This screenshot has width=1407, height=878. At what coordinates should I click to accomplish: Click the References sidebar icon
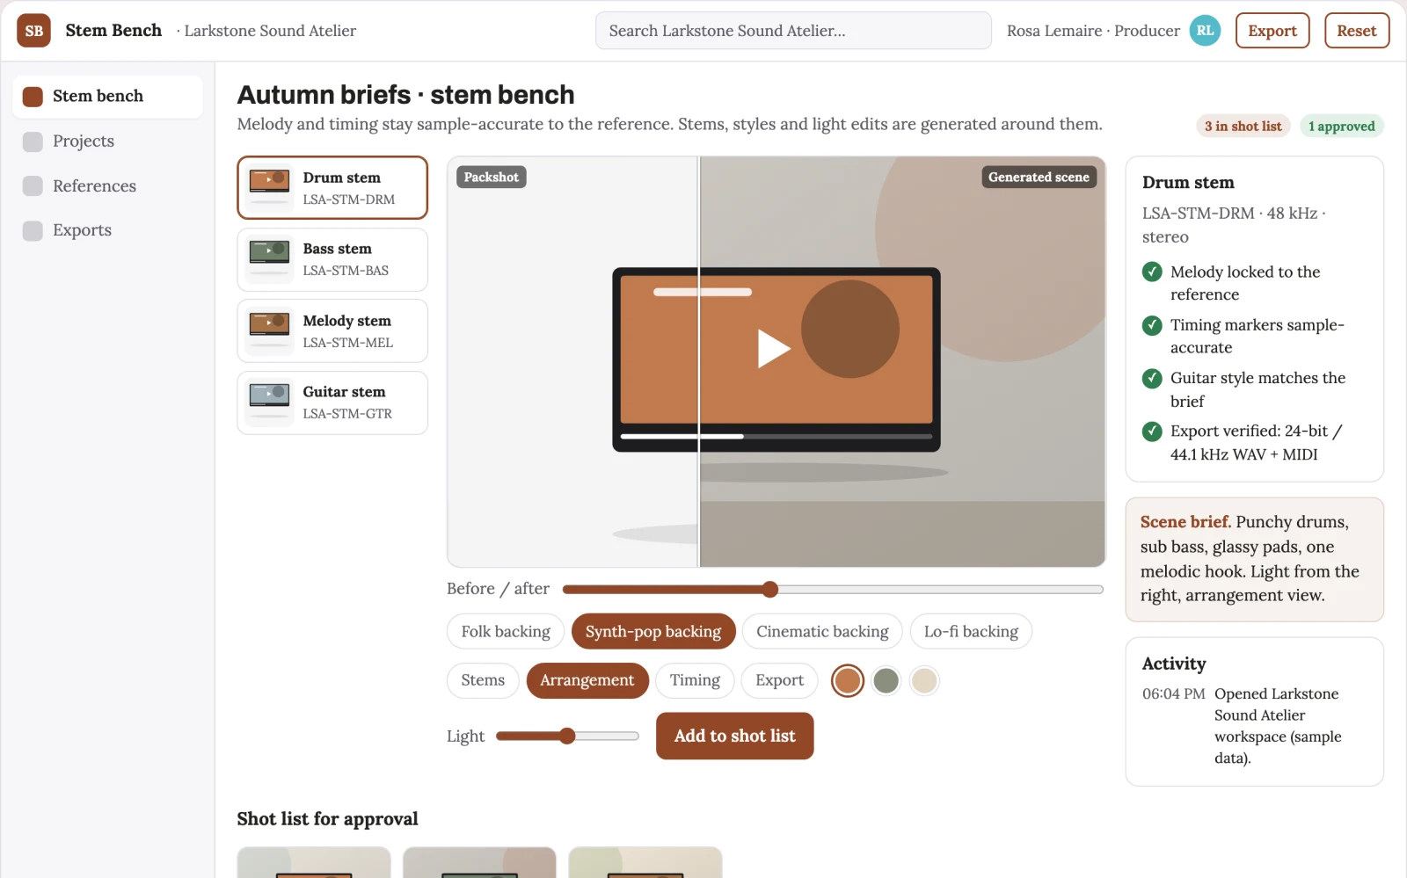(x=33, y=186)
